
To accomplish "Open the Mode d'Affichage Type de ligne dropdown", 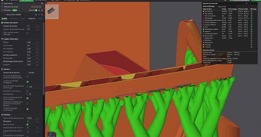I will 225,7.
